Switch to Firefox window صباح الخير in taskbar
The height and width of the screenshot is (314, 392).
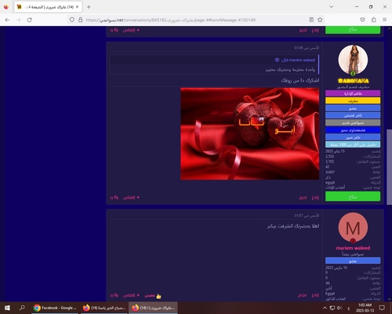[x=104, y=308]
